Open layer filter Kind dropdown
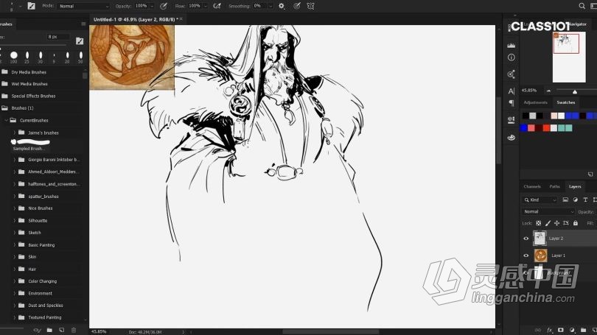 [540, 200]
